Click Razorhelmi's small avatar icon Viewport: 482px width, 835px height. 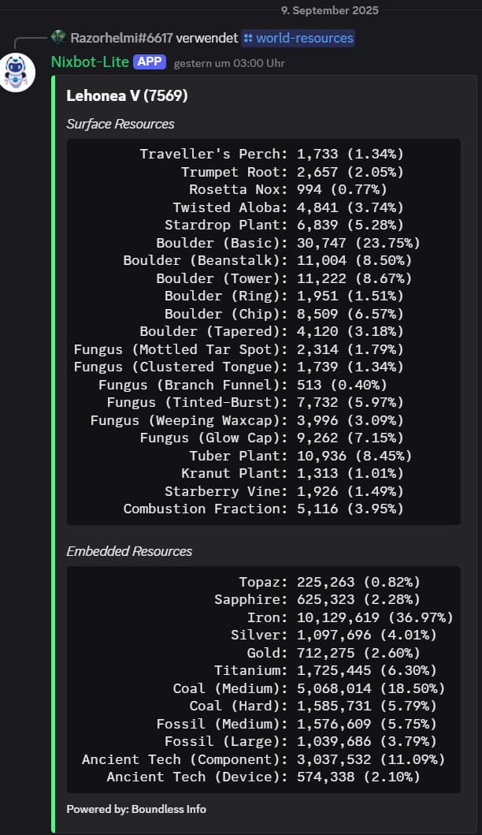point(58,37)
